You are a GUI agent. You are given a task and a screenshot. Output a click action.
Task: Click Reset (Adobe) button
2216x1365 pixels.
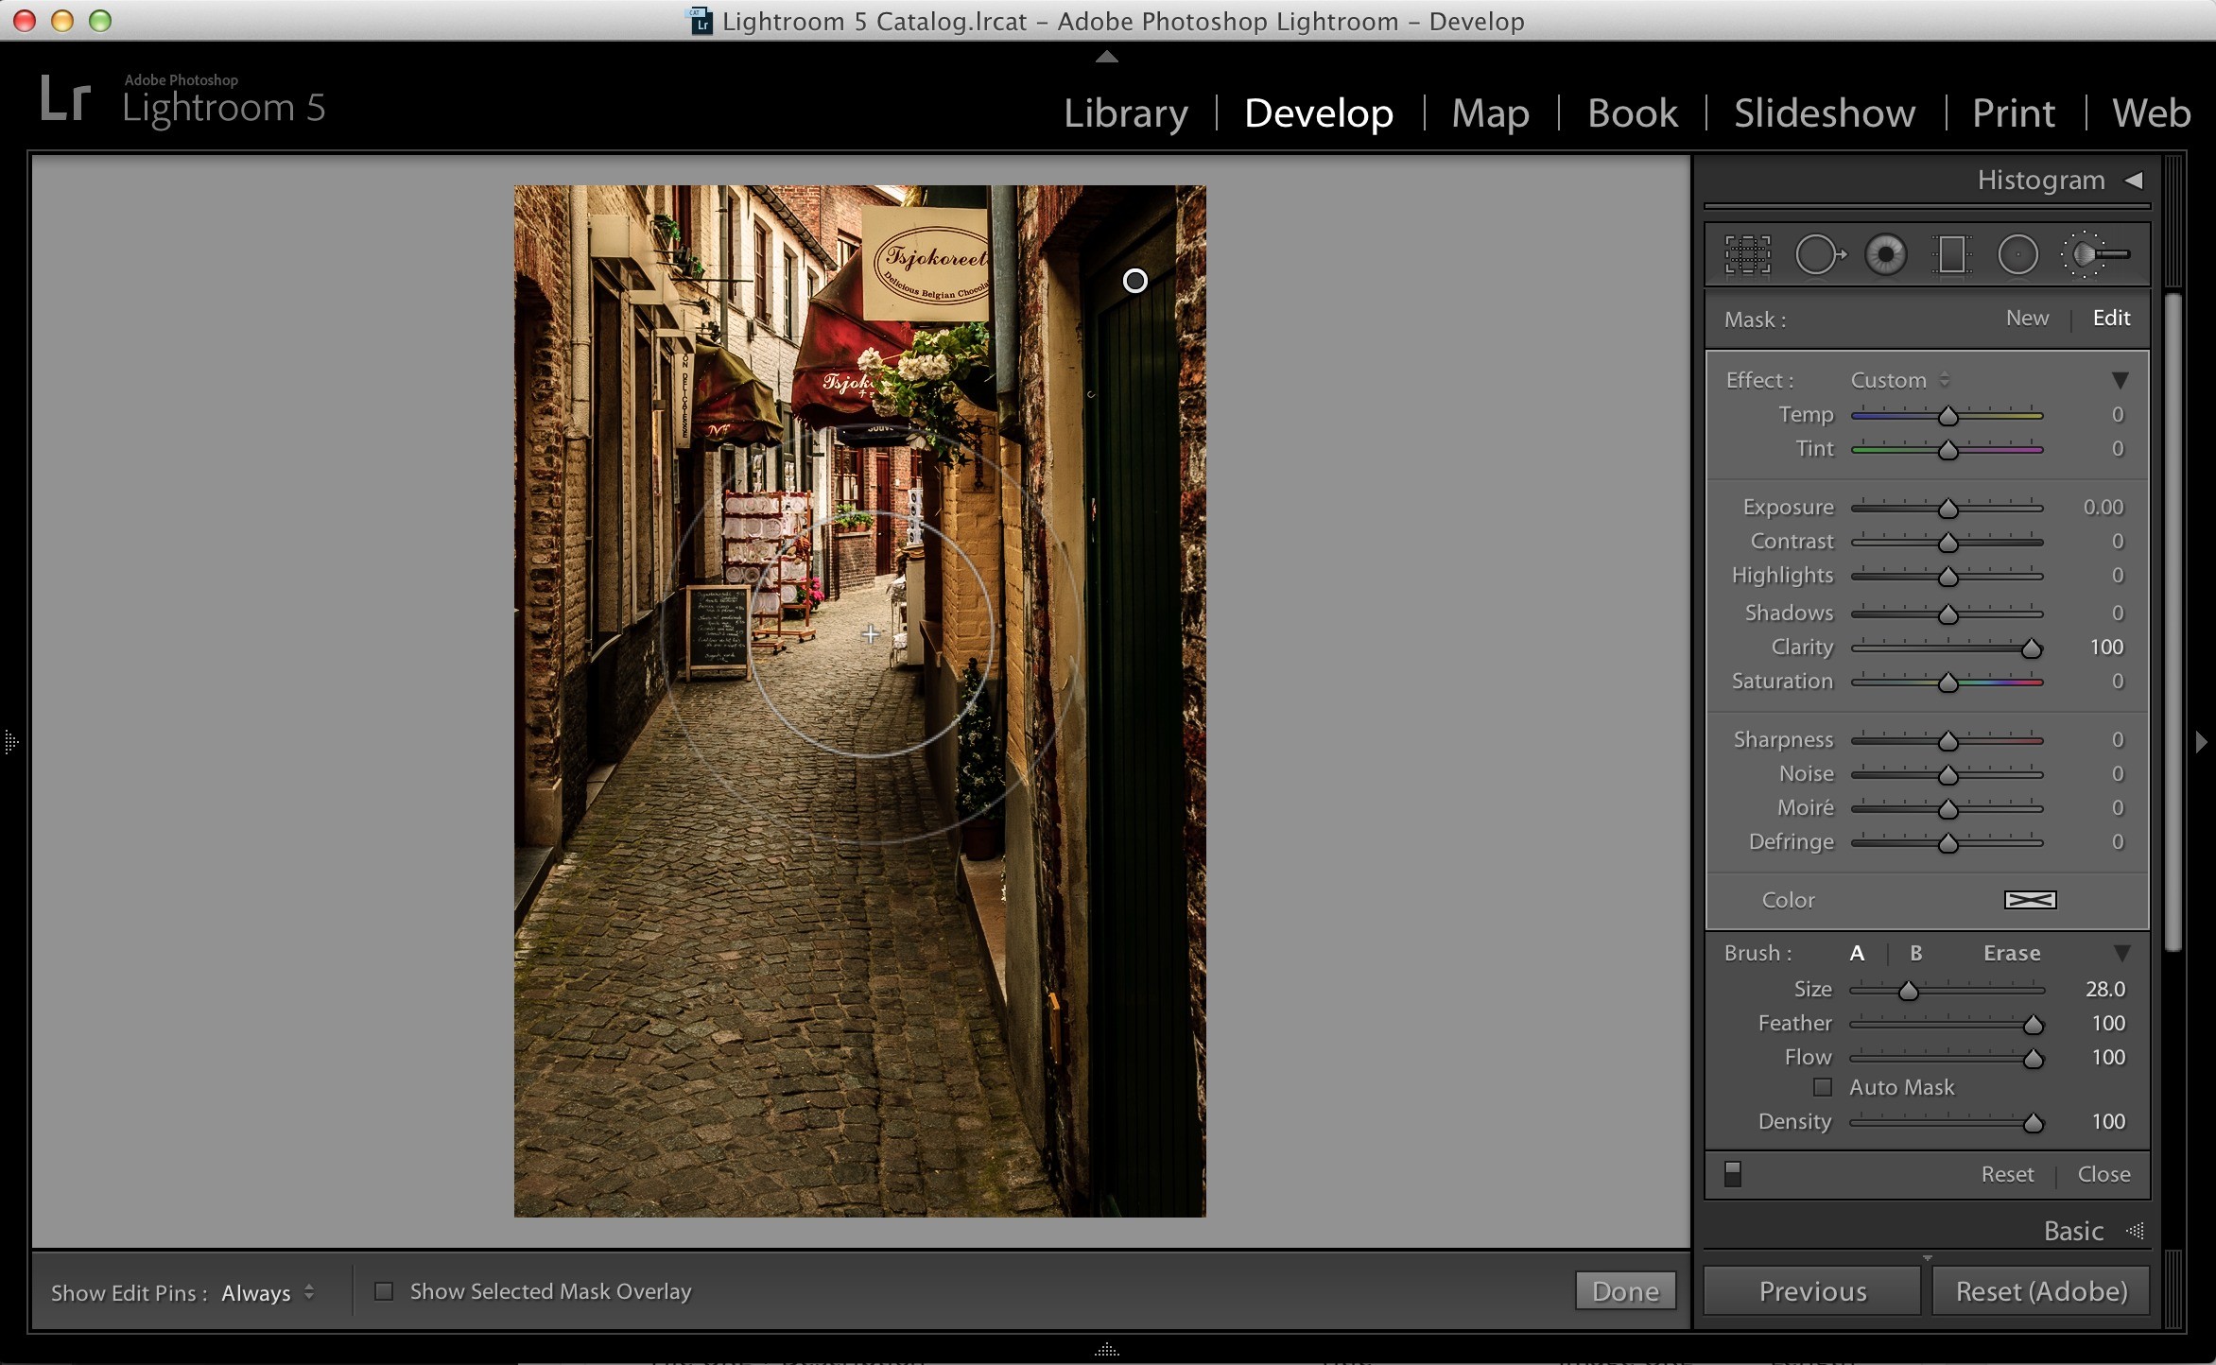point(2041,1291)
